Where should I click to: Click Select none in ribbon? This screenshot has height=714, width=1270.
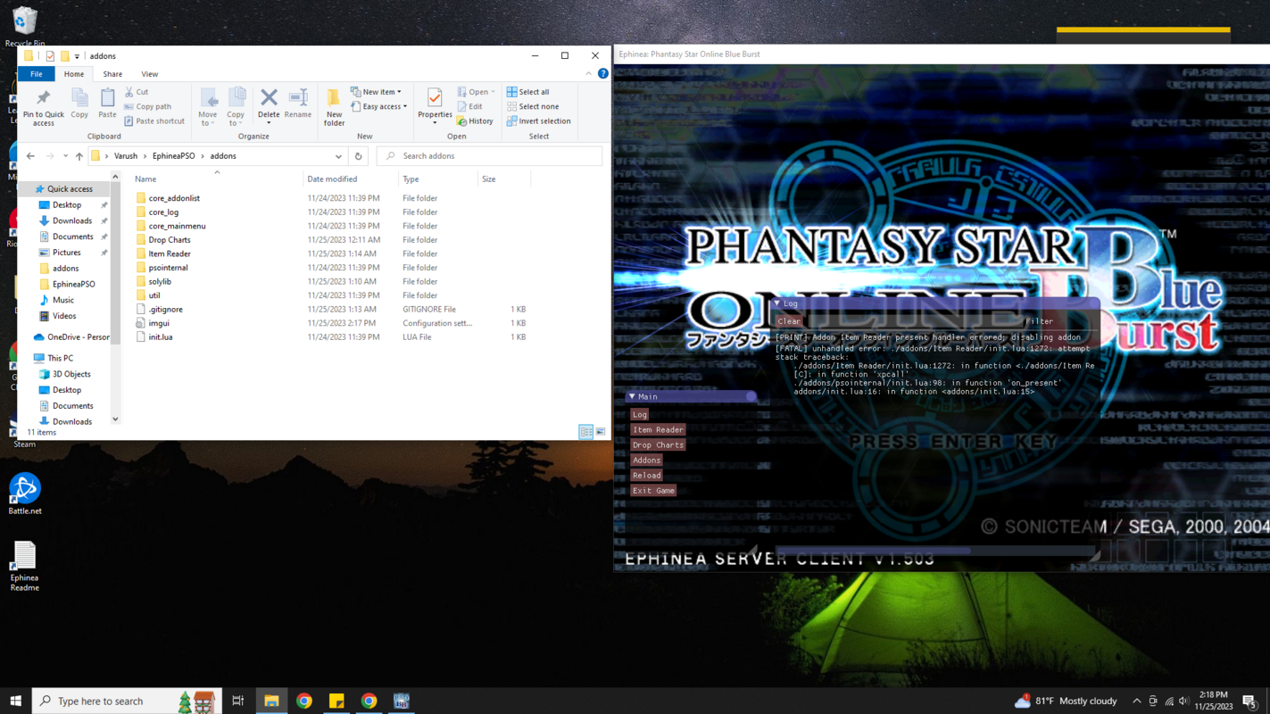(x=532, y=106)
